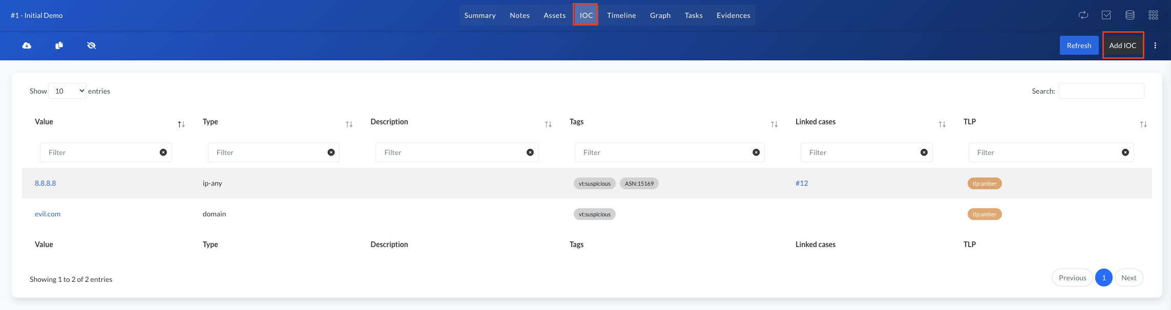Image resolution: width=1171 pixels, height=310 pixels.
Task: Click the ASN:15169 tag
Action: tap(639, 184)
